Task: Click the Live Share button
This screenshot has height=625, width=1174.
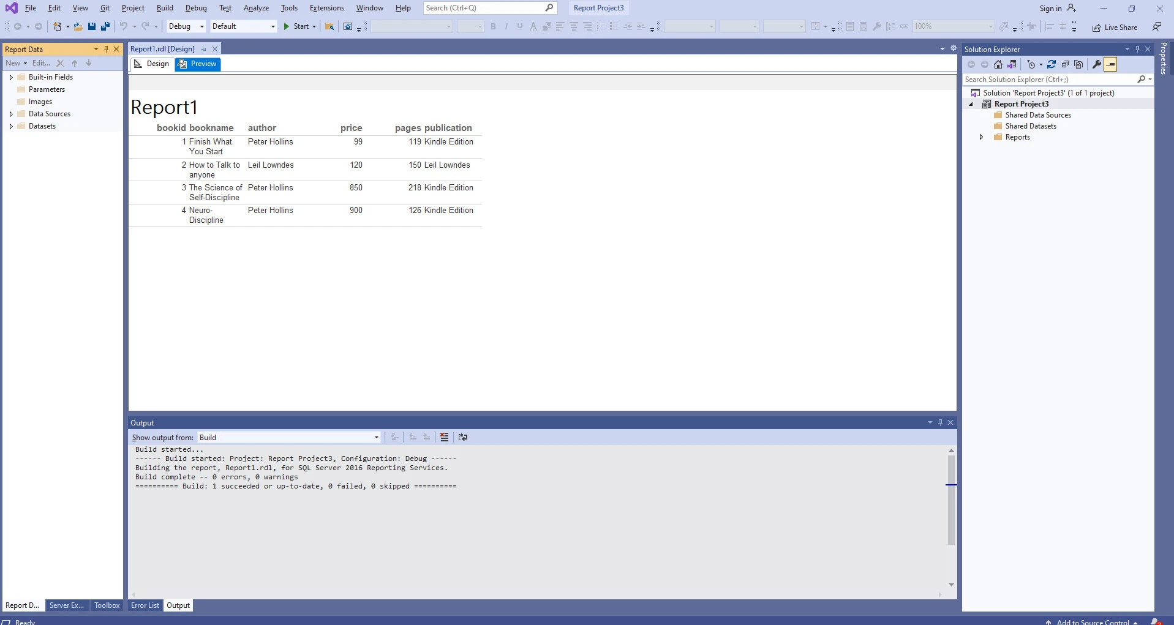Action: point(1115,28)
